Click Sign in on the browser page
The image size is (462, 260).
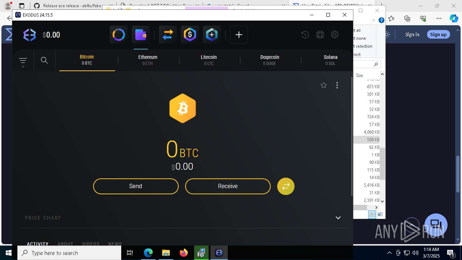click(412, 34)
